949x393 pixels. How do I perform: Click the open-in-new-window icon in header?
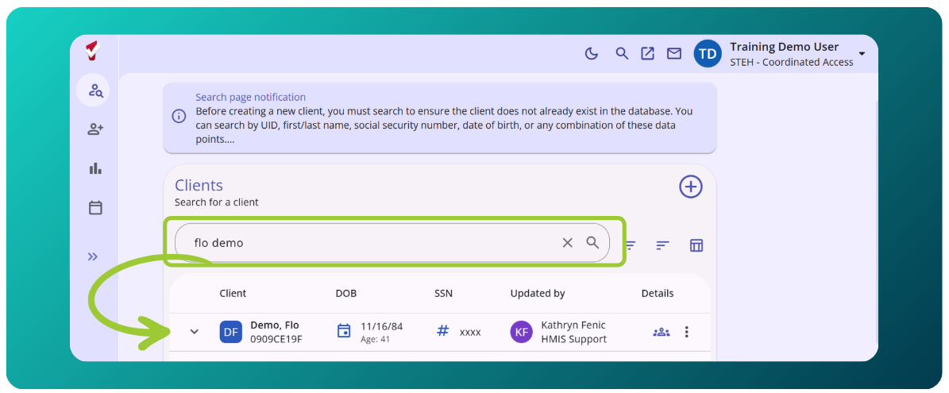click(647, 53)
